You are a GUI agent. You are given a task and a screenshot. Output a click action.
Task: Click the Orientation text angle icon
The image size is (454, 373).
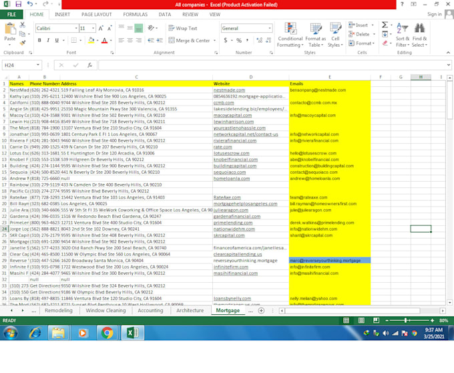tap(151, 28)
